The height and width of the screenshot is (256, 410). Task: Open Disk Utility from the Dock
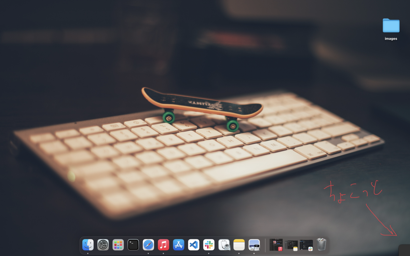pos(224,245)
